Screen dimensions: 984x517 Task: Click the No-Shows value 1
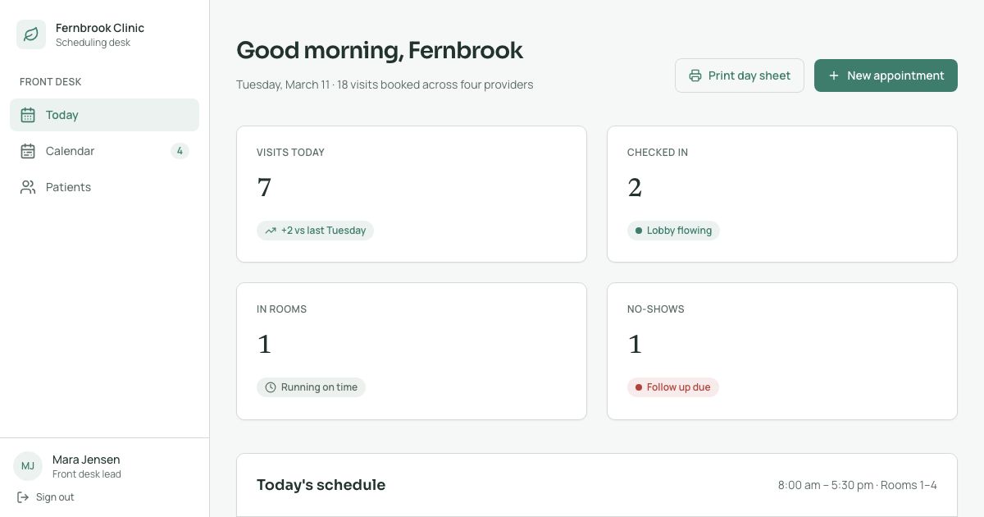635,345
